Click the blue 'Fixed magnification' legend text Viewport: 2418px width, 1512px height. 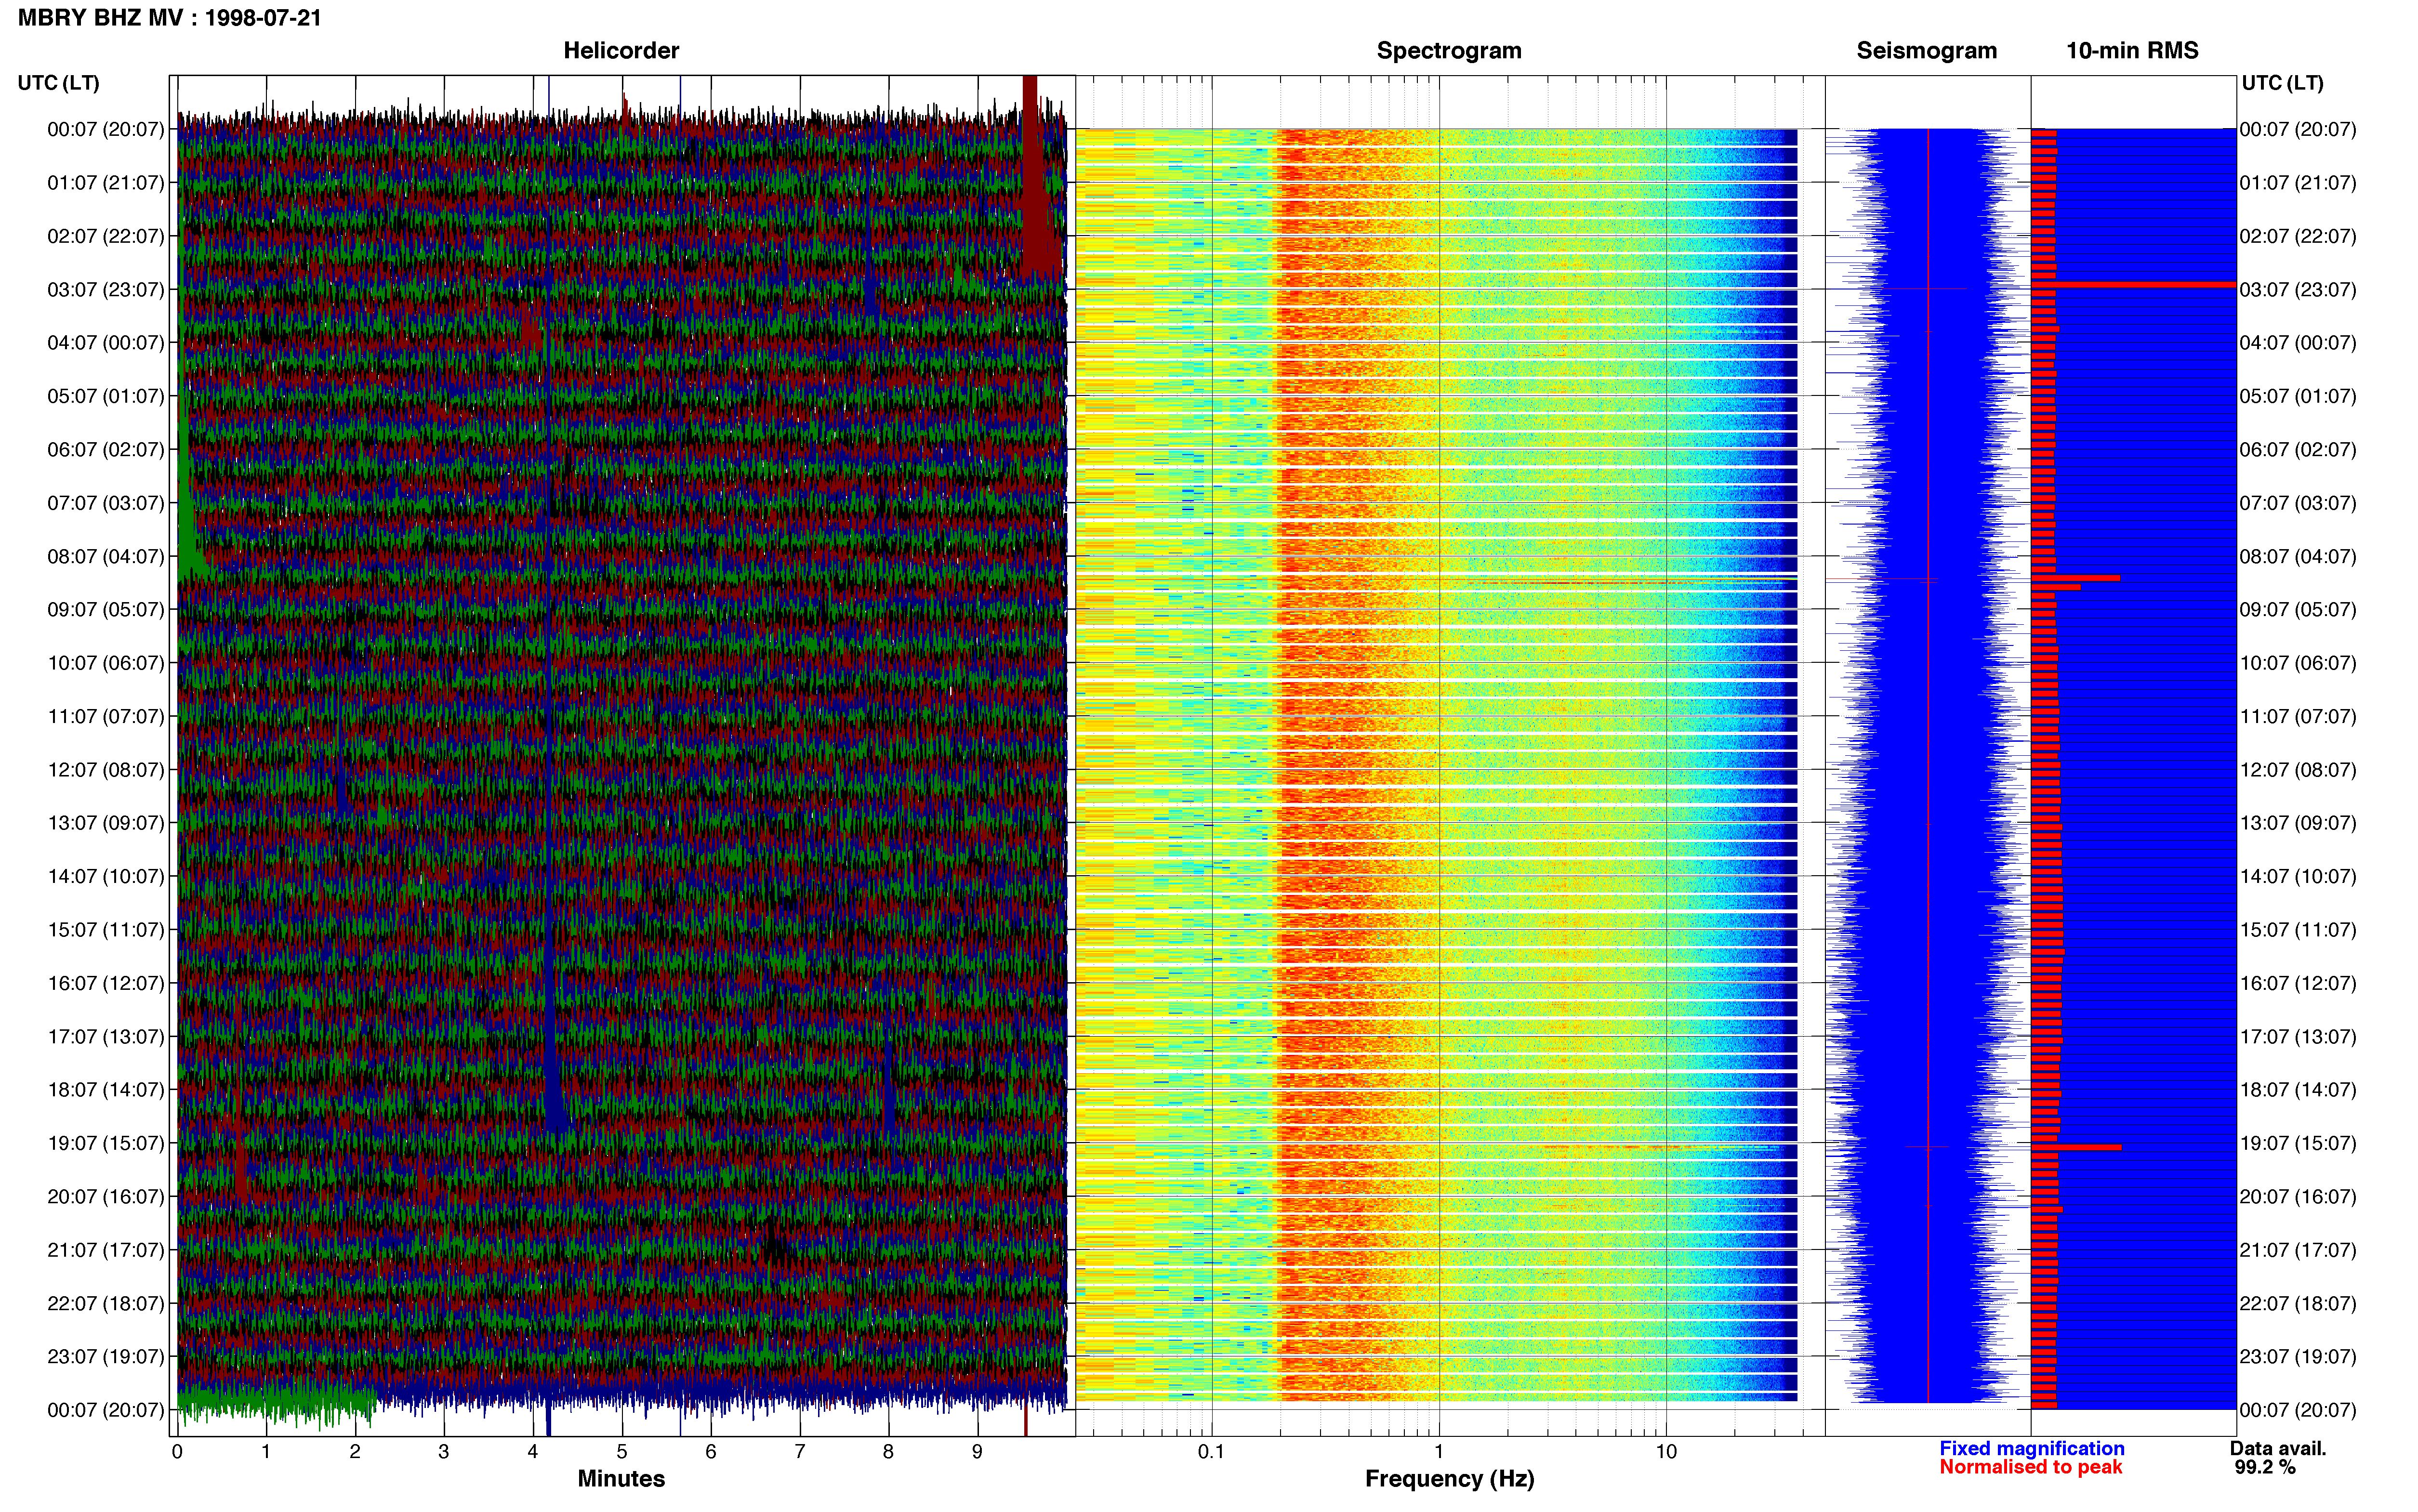pos(2032,1448)
